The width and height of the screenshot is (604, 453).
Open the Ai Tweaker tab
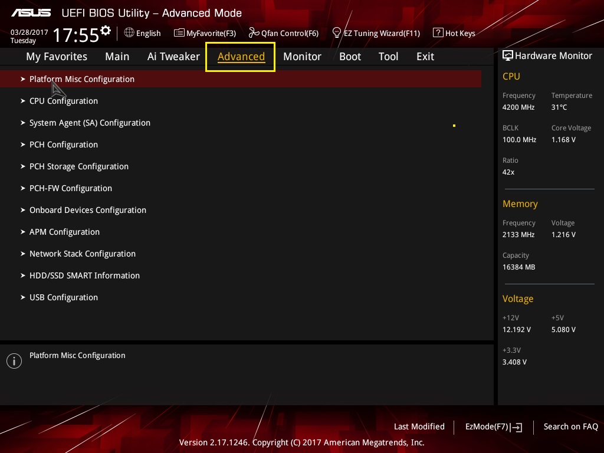tap(173, 57)
